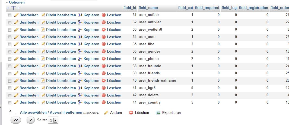Screen dimensions: 289x125
Task: Click copy icon in user_wetterr8 row
Action: pos(80,30)
